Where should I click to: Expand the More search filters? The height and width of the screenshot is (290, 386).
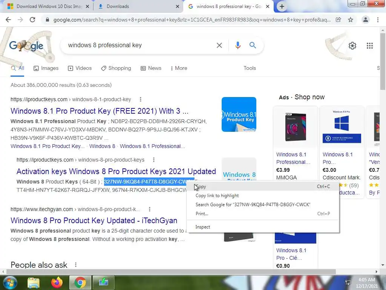(179, 68)
